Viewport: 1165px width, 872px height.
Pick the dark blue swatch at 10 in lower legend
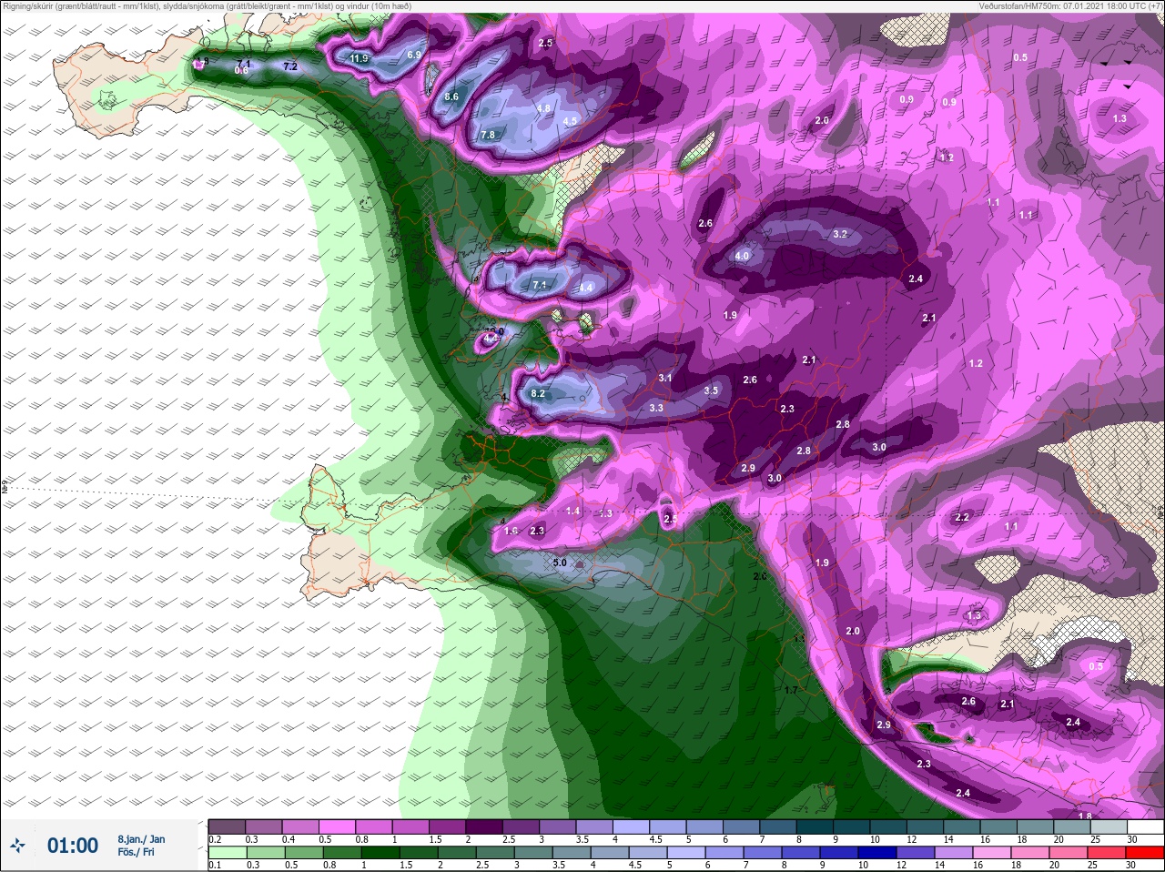[x=876, y=852]
